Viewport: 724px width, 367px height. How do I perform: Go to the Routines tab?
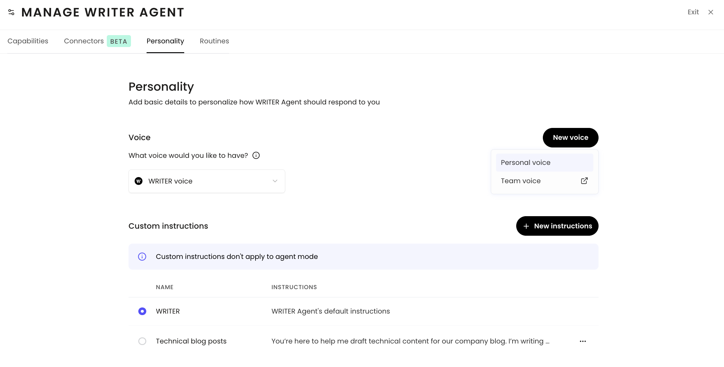tap(214, 41)
